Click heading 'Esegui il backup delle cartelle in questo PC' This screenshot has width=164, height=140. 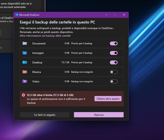pos(57,22)
